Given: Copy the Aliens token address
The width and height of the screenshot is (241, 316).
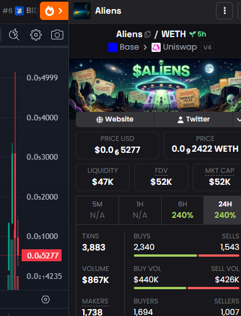Looking at the screenshot, I should pos(148,34).
